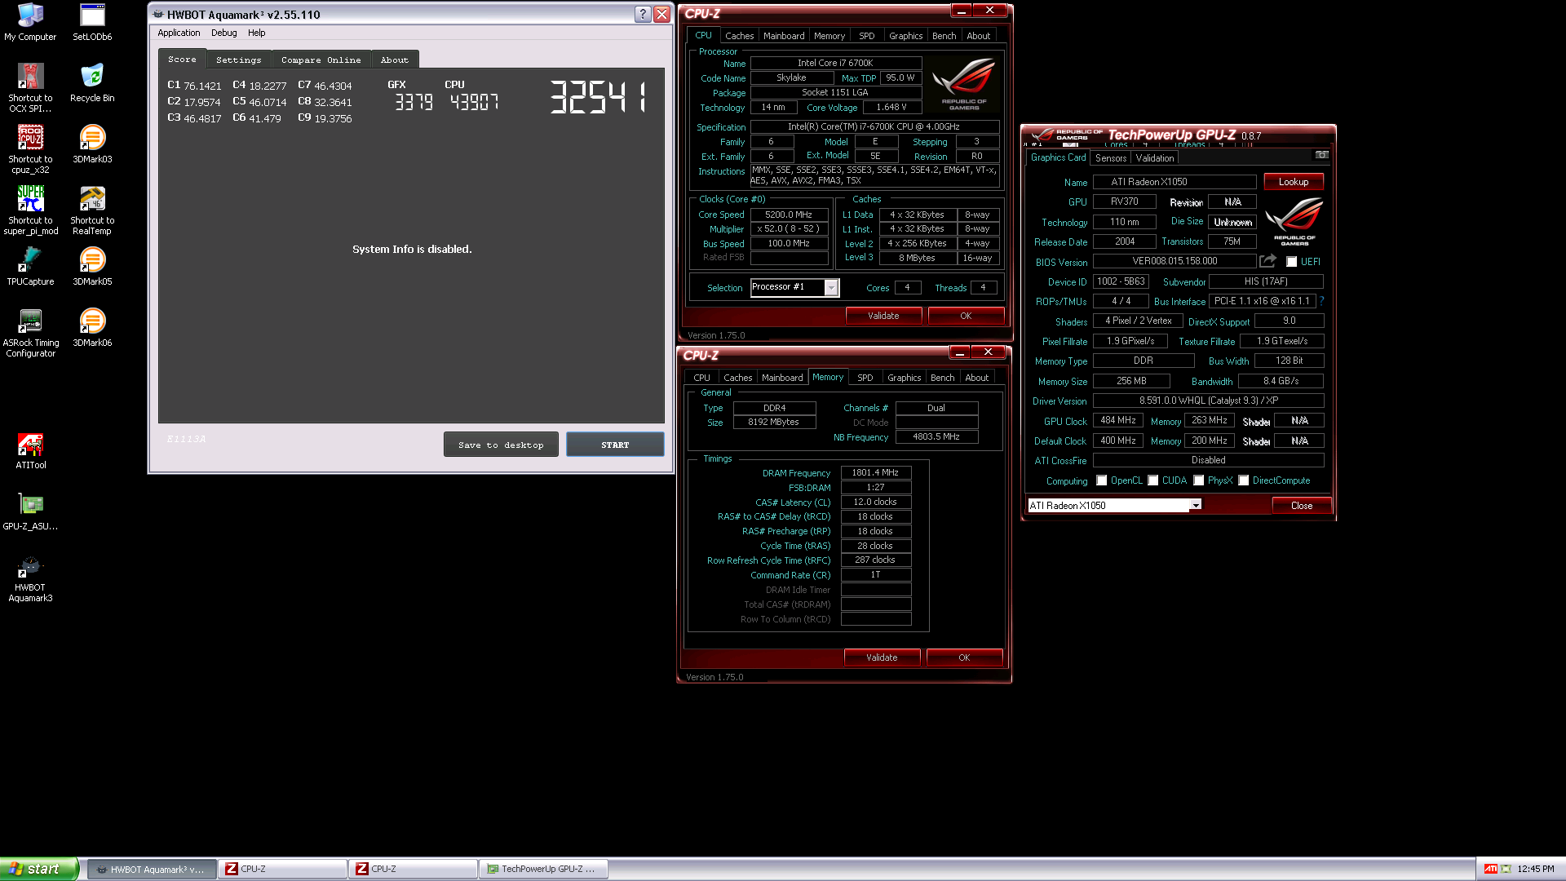1566x881 pixels.
Task: Select Mainboard tab in top CPU-Z
Action: click(784, 36)
